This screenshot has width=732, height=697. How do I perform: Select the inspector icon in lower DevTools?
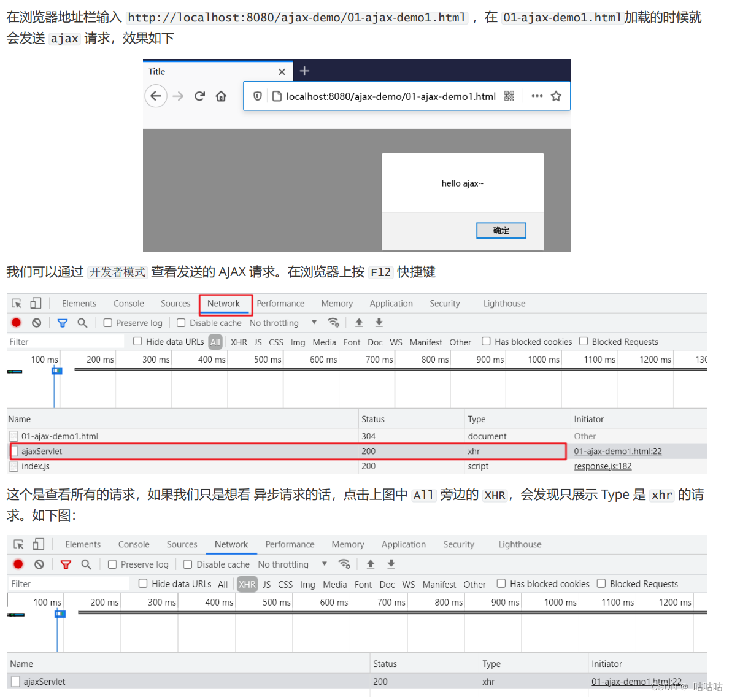(18, 544)
